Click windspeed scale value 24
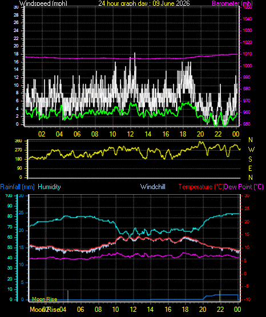Screen dimensions: 266x317 coord(16,30)
